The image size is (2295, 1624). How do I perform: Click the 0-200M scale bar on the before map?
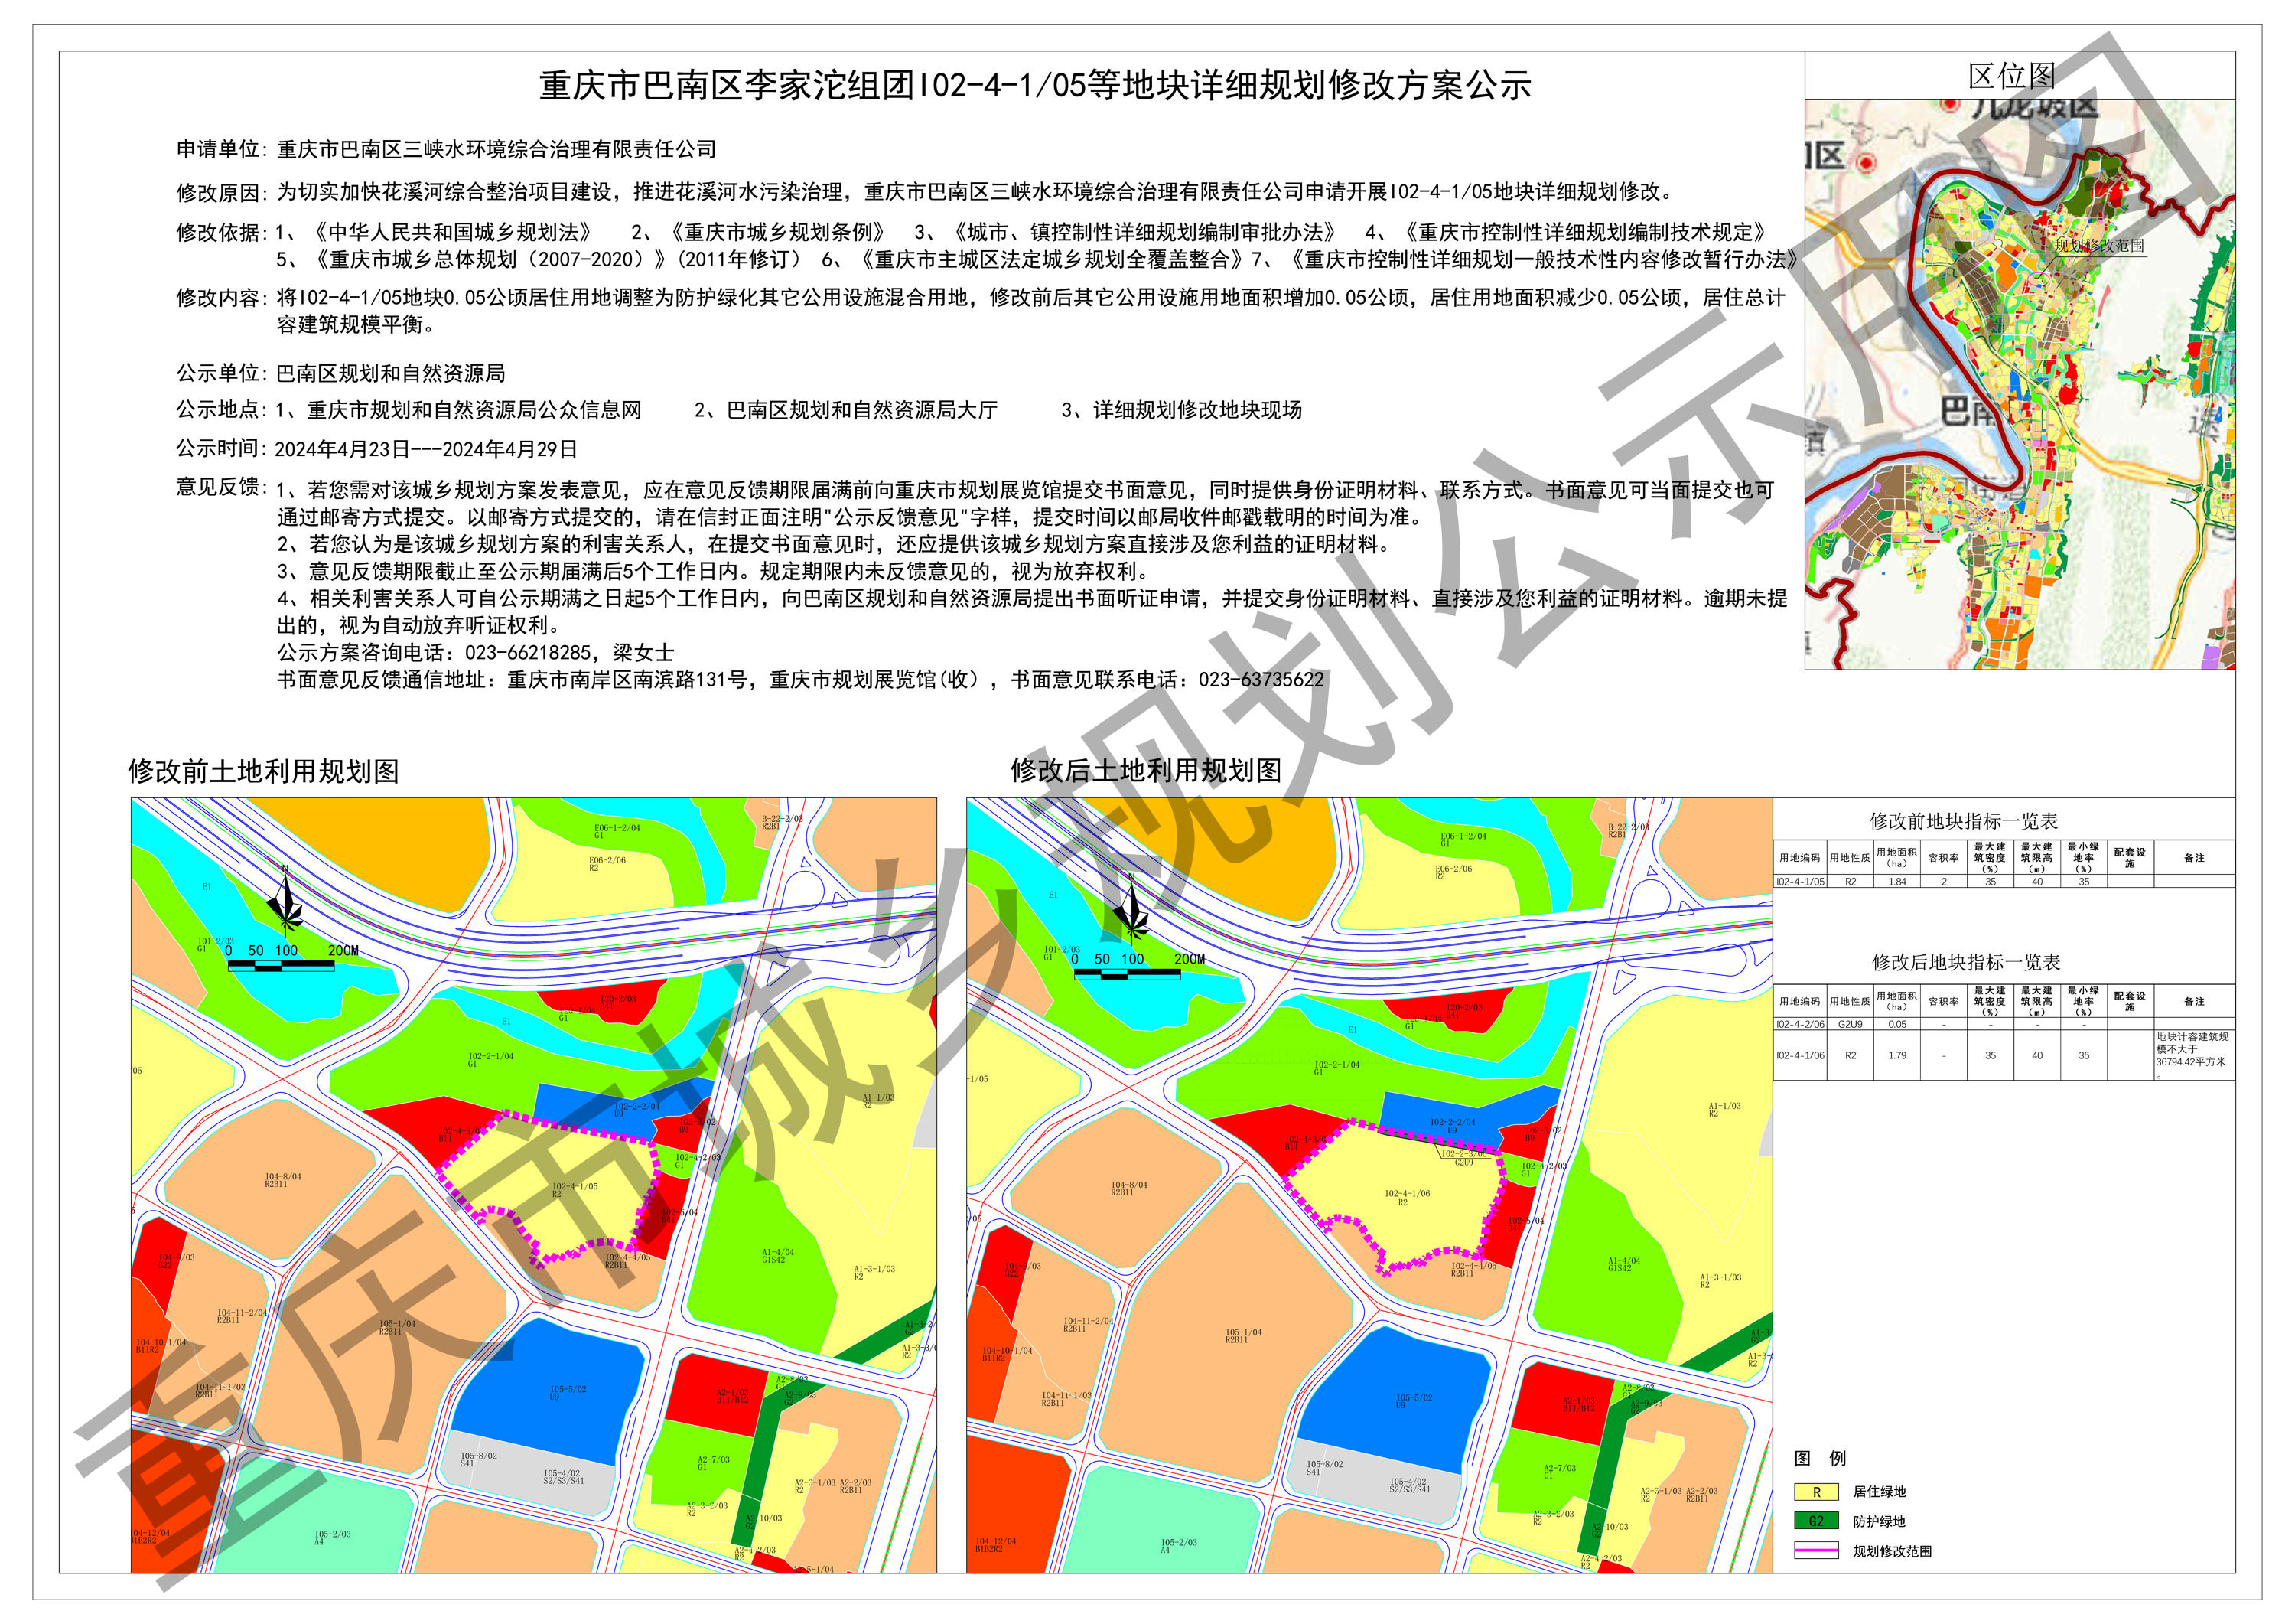[x=292, y=958]
